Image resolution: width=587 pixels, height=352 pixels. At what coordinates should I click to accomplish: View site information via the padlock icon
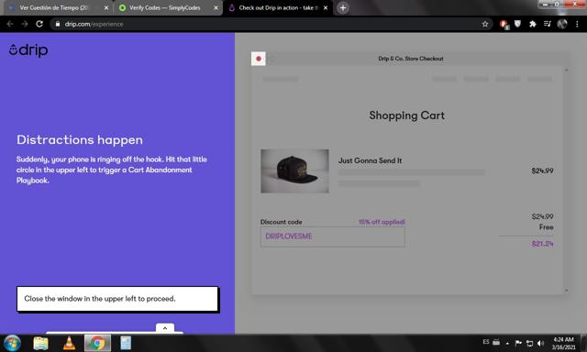point(57,24)
